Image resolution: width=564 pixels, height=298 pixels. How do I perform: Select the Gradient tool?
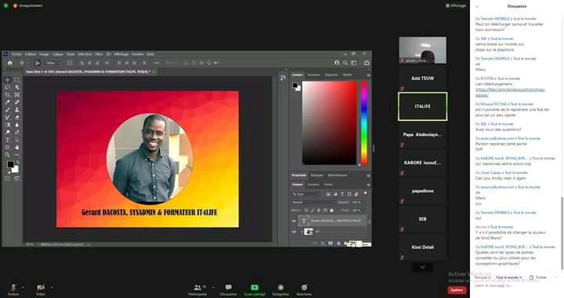[8, 125]
